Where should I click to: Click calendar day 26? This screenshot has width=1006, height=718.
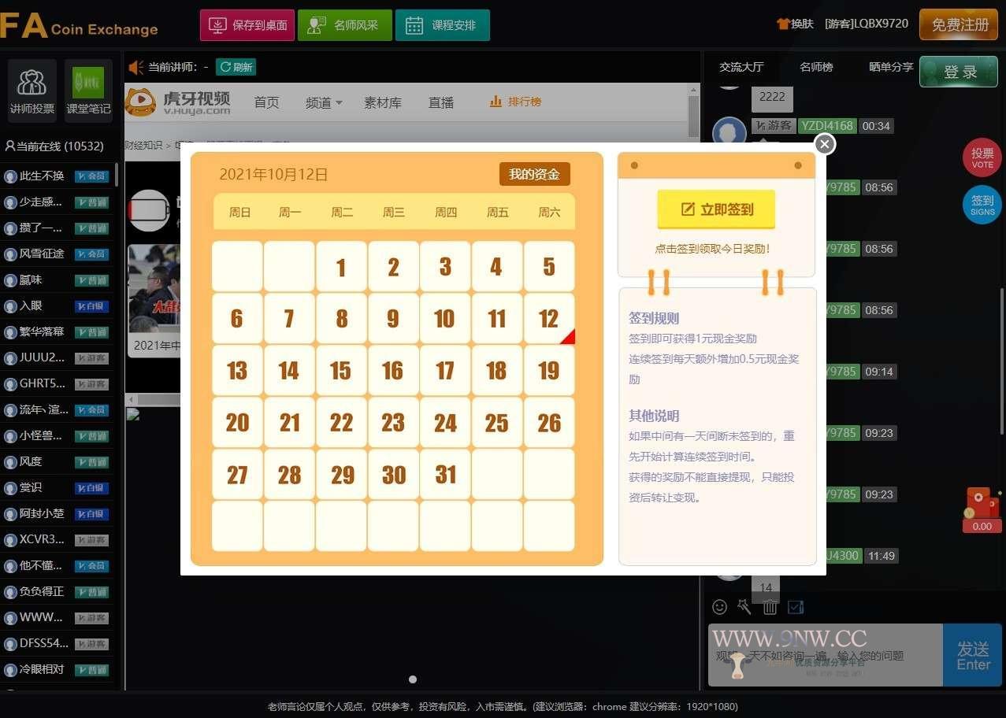549,423
